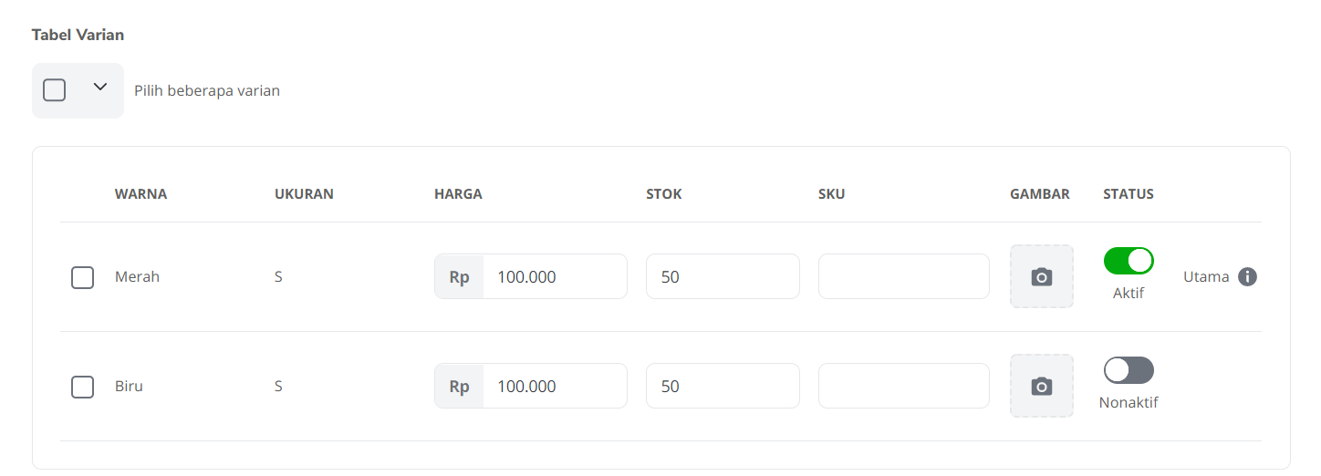Click the Utama label on Merah row
The image size is (1321, 476).
[x=1205, y=276]
